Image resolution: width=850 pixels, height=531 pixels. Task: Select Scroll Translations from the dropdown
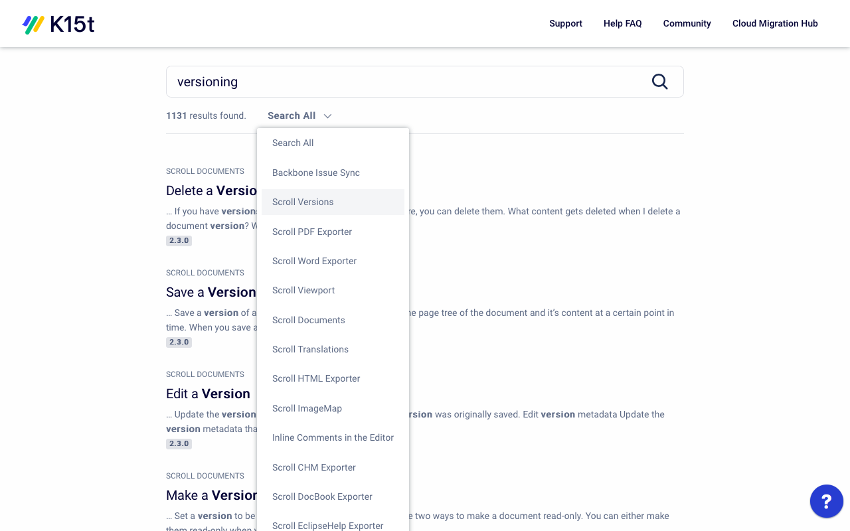[x=310, y=349]
